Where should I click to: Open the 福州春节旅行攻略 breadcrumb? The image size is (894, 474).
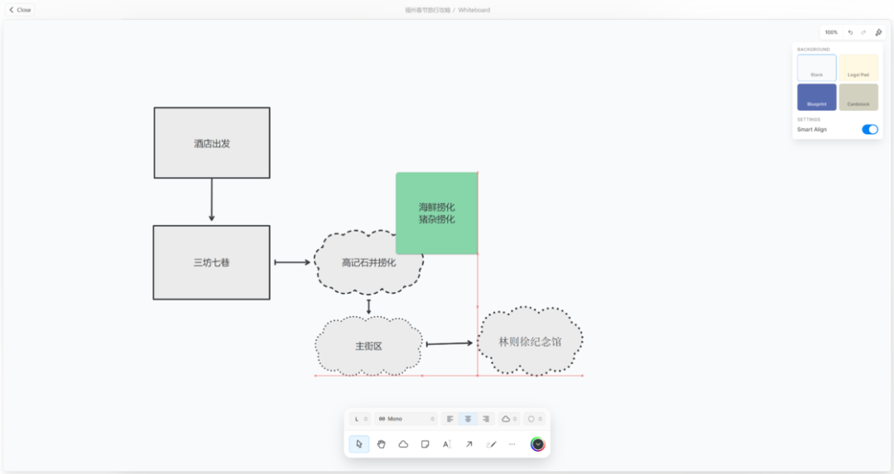[x=427, y=10]
